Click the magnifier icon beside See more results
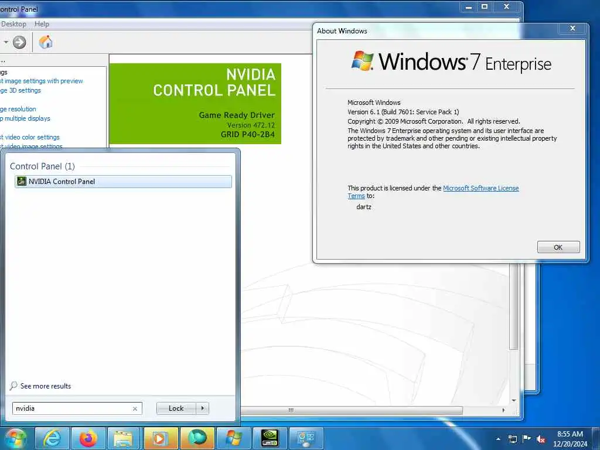Viewport: 600px width, 450px height. [14, 386]
